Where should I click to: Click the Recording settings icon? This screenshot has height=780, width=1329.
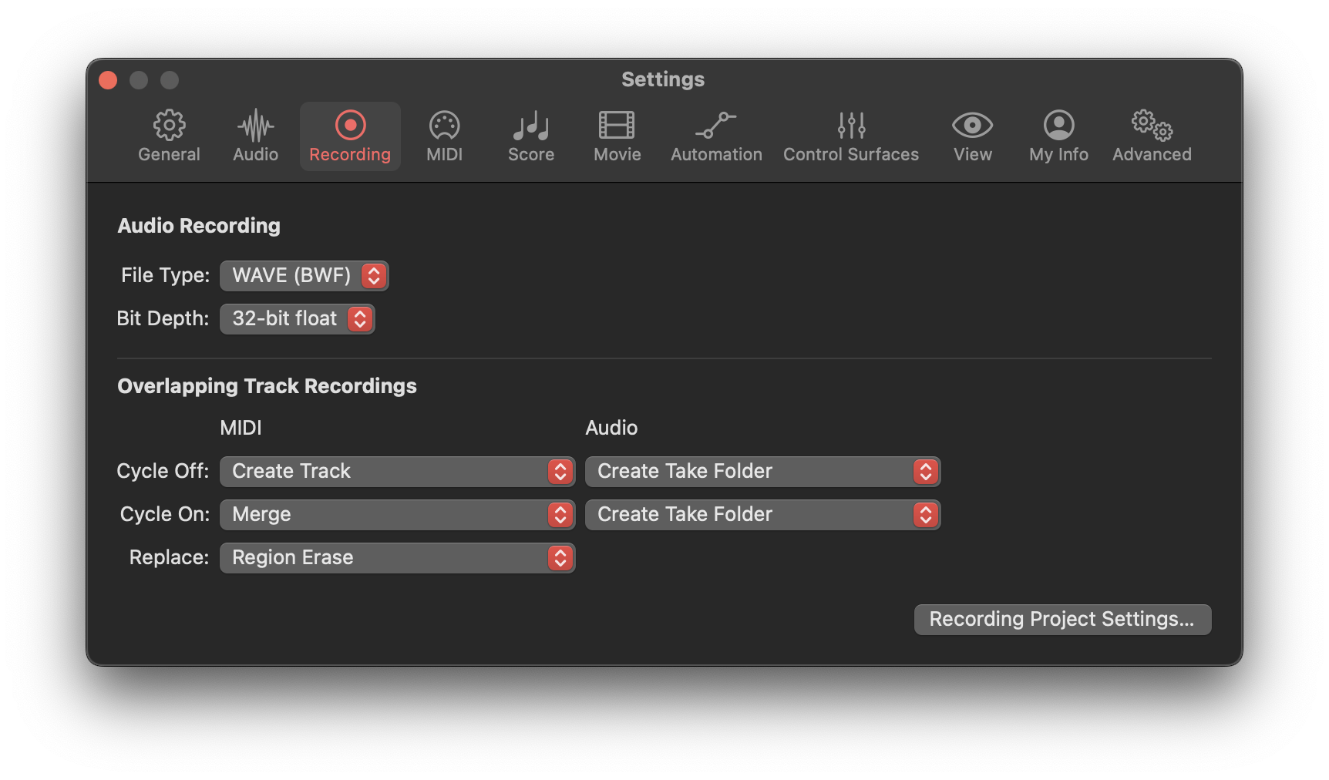point(350,136)
